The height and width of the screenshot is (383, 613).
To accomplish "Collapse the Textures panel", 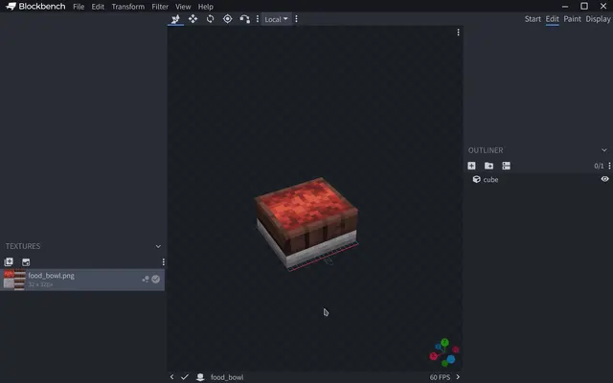I will tap(158, 246).
